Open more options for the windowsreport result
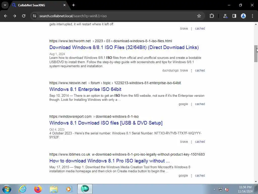Image resolution: width=258 pixels, height=194 pixels. coord(191,142)
